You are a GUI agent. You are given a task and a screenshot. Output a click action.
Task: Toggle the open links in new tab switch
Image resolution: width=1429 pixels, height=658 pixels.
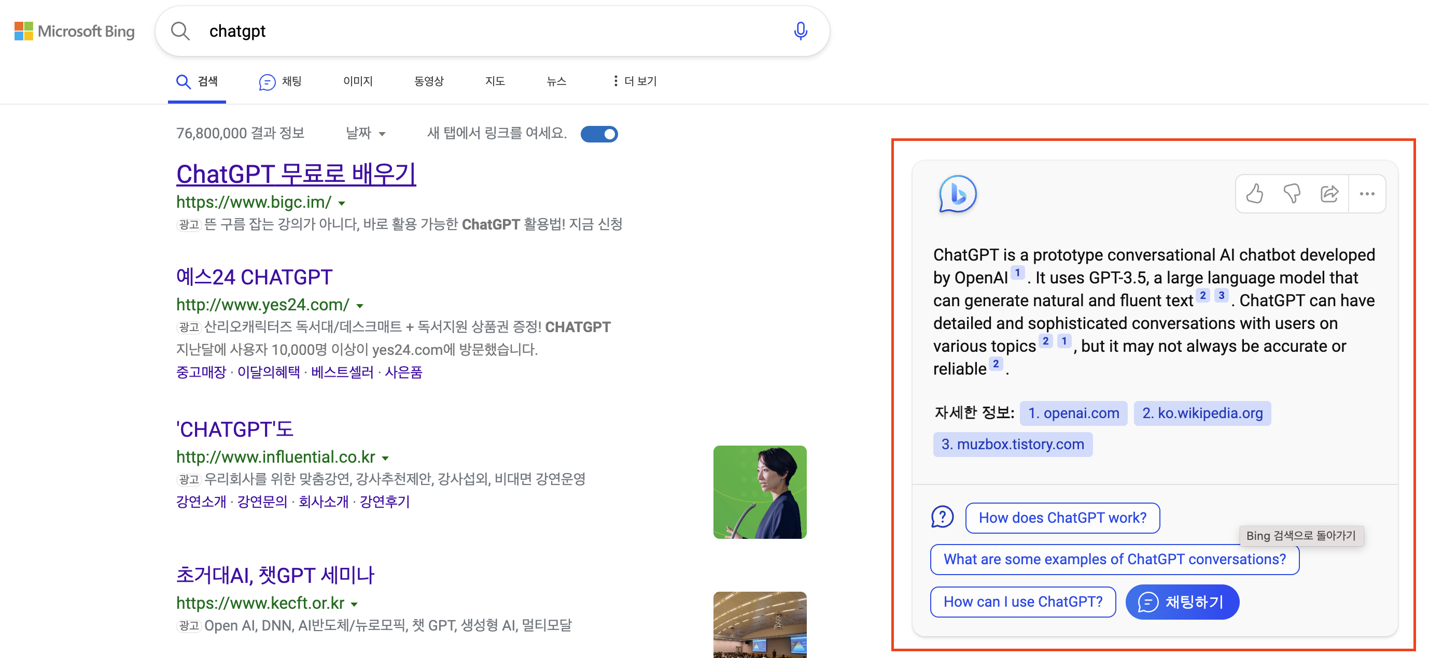[599, 134]
